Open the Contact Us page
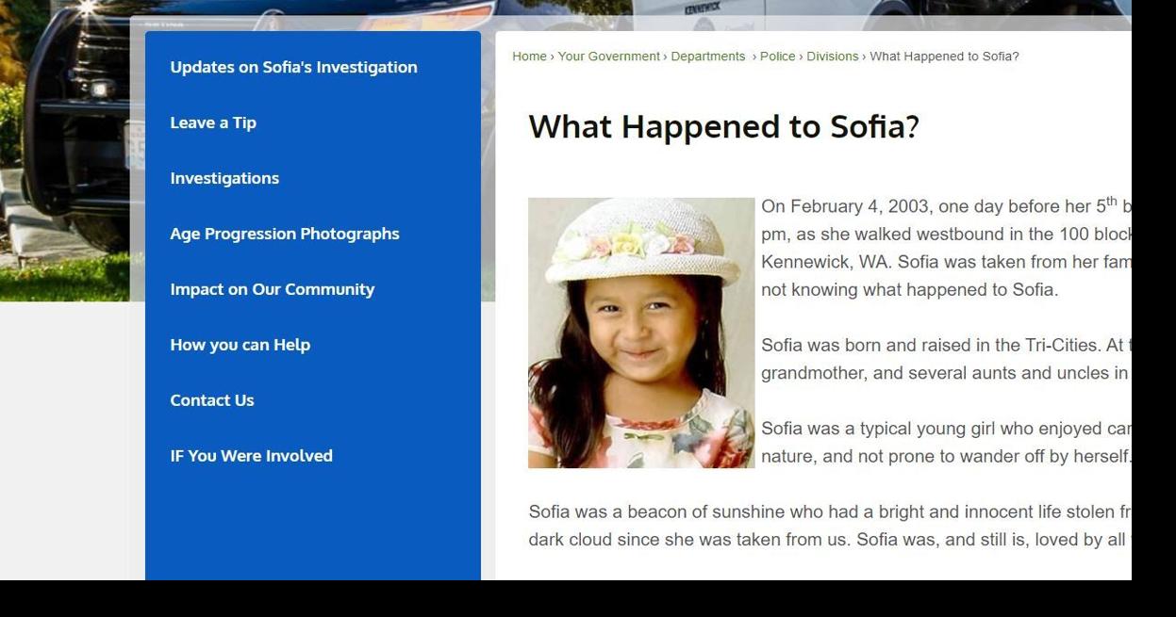 (212, 400)
